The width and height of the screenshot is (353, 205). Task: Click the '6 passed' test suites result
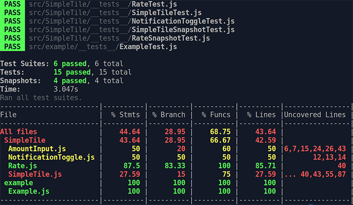[x=70, y=64]
